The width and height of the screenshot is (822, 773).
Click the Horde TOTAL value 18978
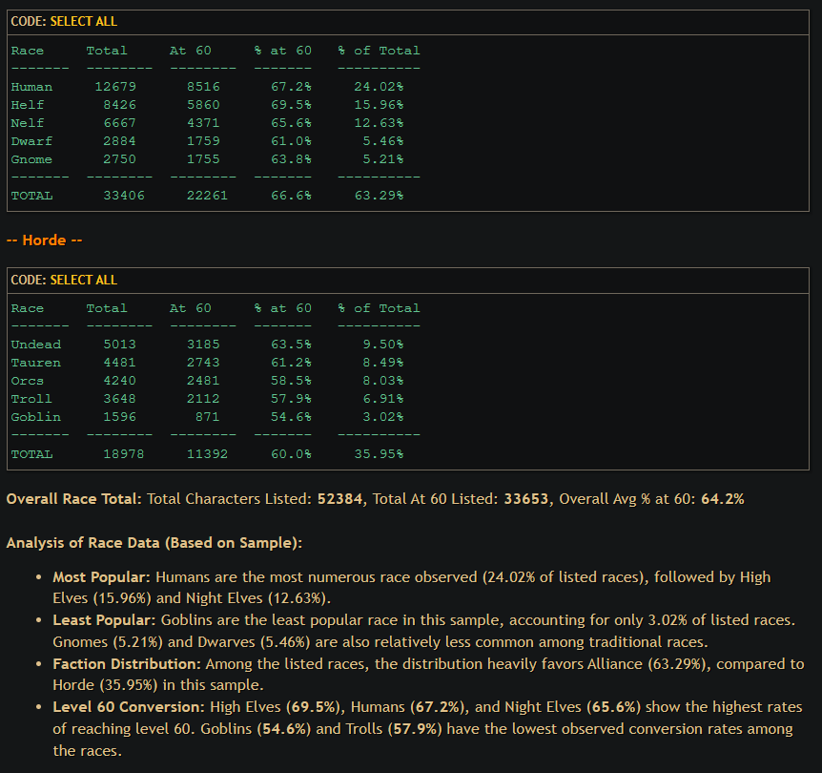coord(124,454)
